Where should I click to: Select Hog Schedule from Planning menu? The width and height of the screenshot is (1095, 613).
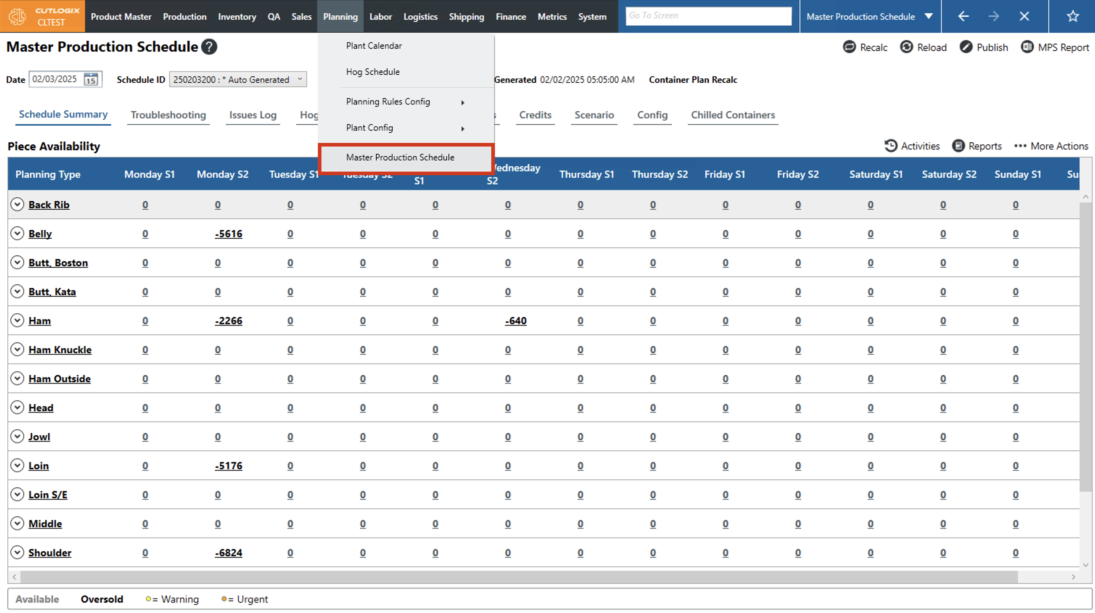tap(372, 72)
